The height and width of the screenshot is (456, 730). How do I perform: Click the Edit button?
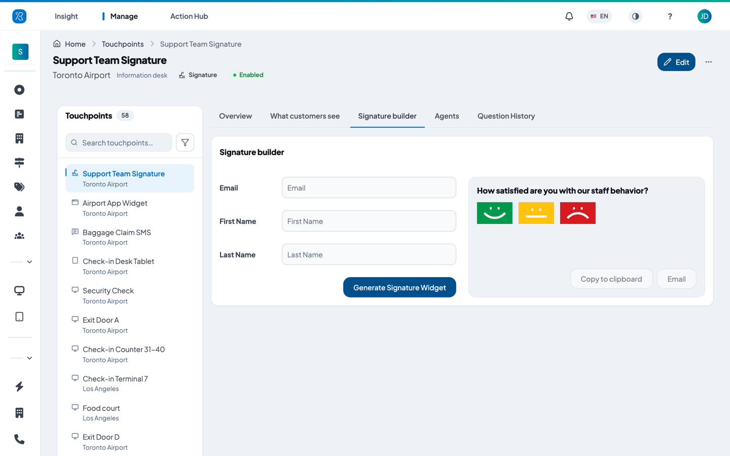676,62
